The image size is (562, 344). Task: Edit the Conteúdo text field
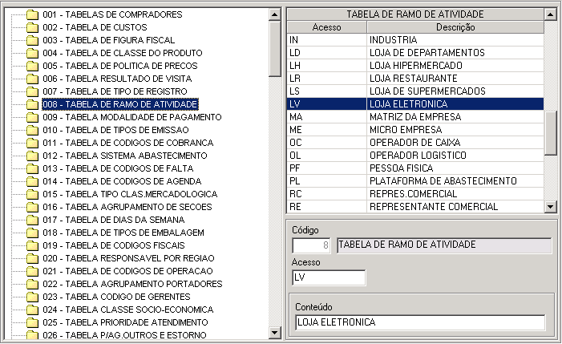tap(418, 322)
